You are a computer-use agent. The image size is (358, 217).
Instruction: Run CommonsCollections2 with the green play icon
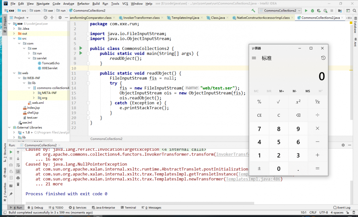306,10
